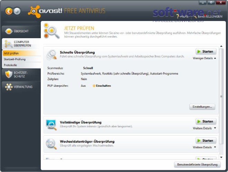Click the Verwaltung network icon
The width and height of the screenshot is (228, 172).
pos(9,87)
